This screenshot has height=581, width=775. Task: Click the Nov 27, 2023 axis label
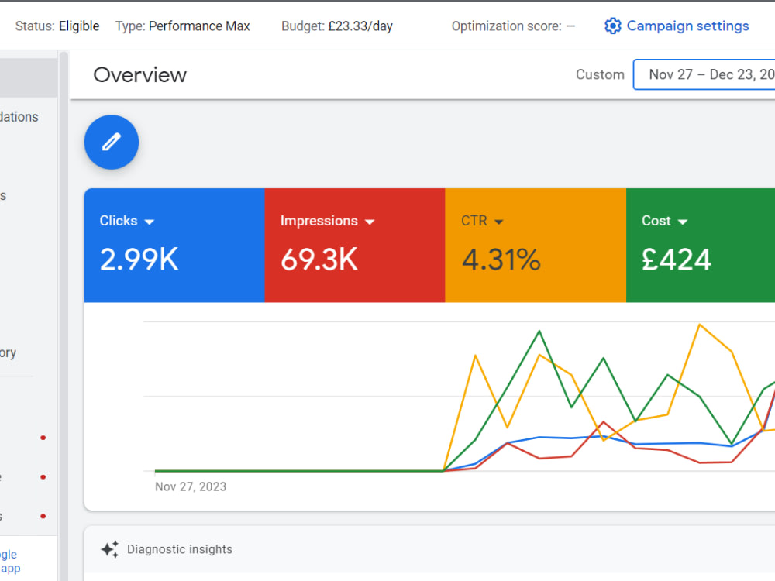(x=191, y=486)
